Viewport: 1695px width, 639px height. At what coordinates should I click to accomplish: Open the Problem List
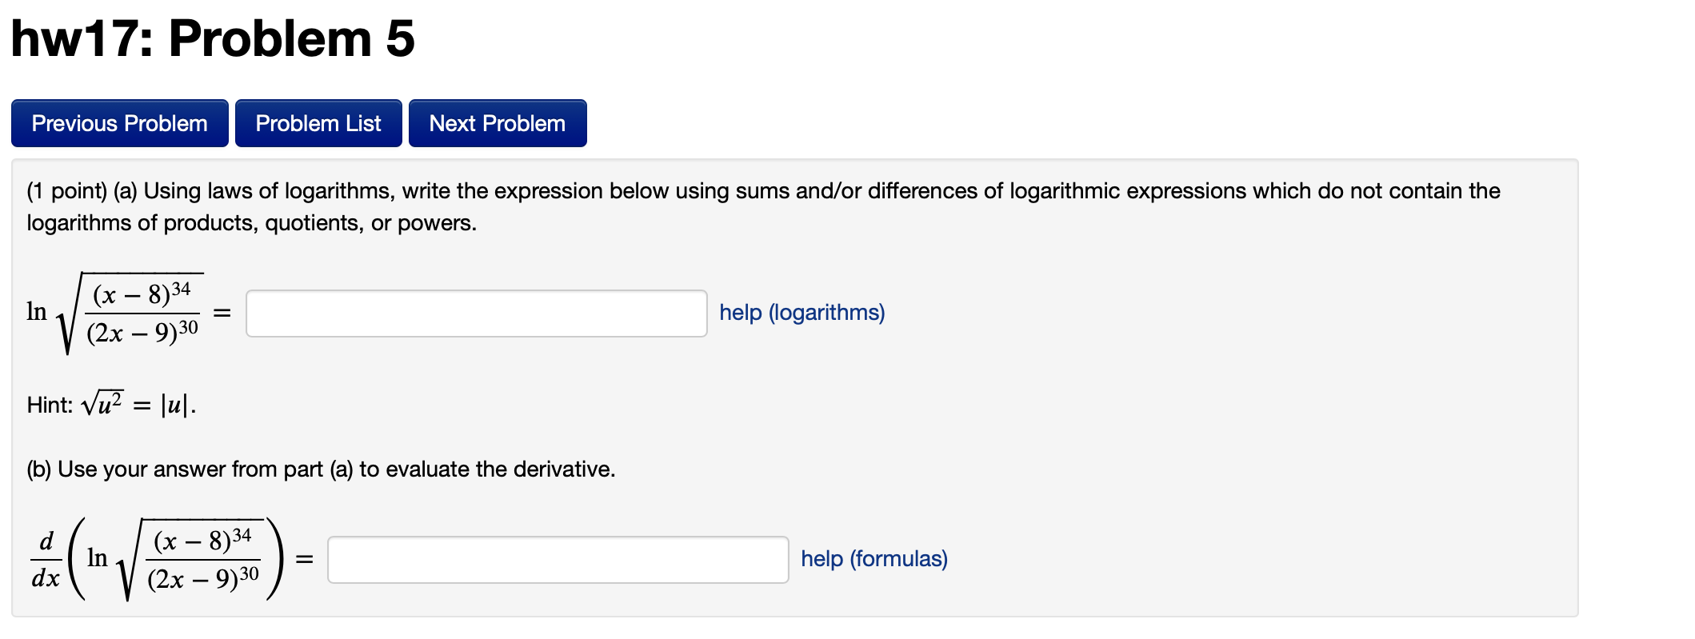point(318,123)
